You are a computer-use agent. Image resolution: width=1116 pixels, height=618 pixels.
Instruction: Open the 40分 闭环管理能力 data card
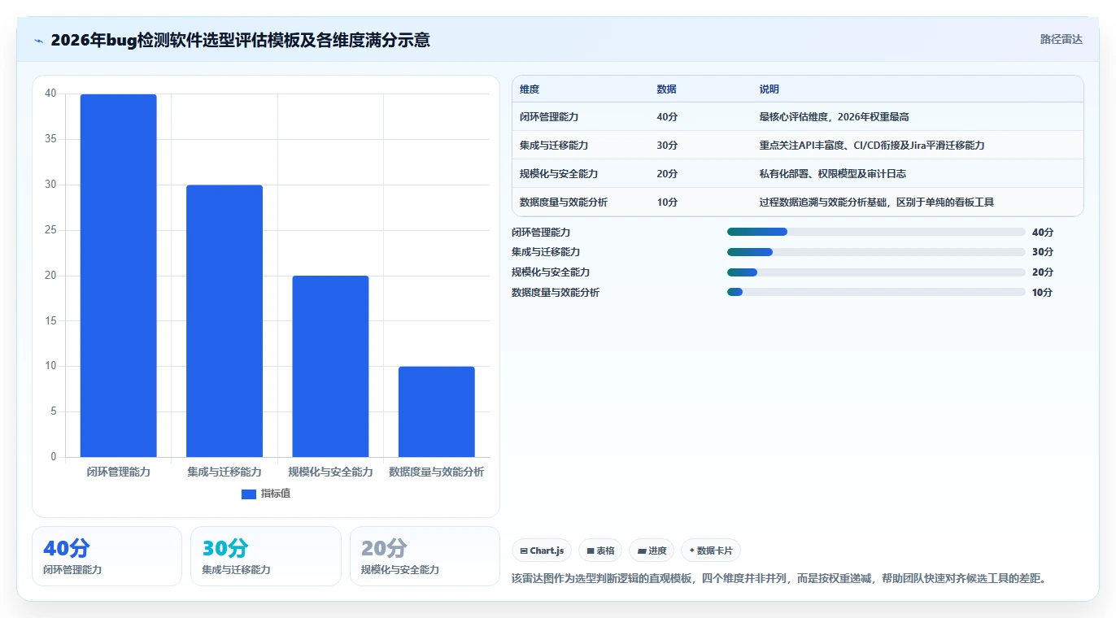pos(107,556)
